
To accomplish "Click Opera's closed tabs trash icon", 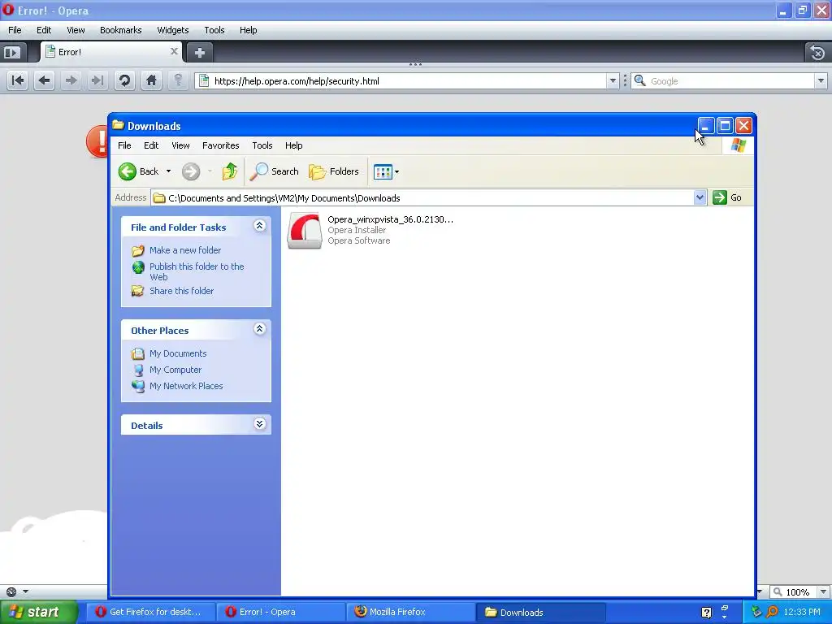I will (817, 53).
